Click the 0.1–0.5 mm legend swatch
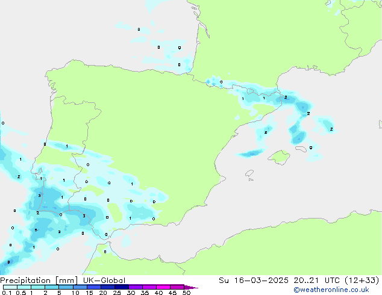 click(x=10, y=287)
